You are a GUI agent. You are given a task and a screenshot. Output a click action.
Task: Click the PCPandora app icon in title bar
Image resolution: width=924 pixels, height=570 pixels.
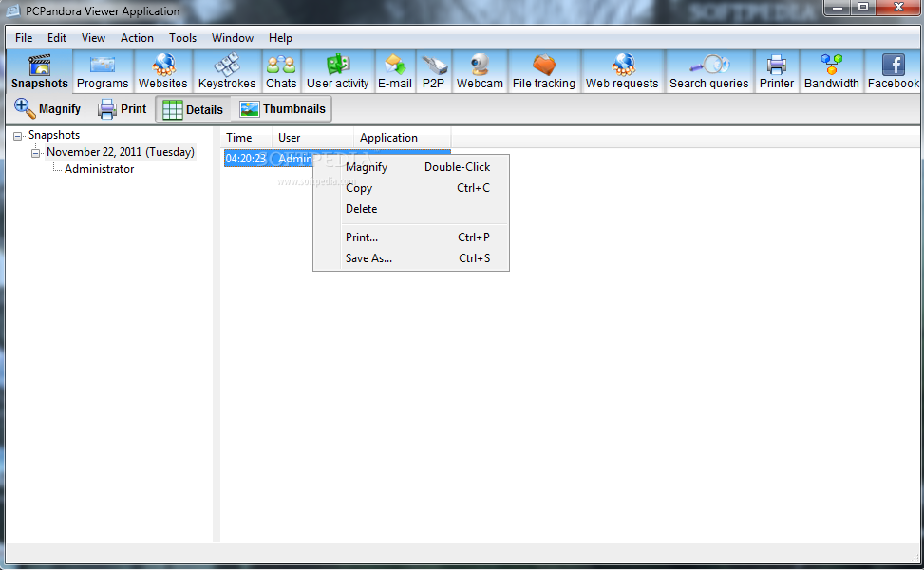pyautogui.click(x=12, y=10)
